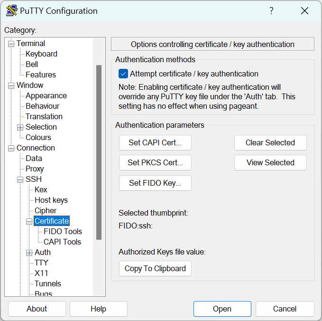The image size is (322, 321).
Task: Open FIDO Tools in category tree
Action: pyautogui.click(x=63, y=231)
